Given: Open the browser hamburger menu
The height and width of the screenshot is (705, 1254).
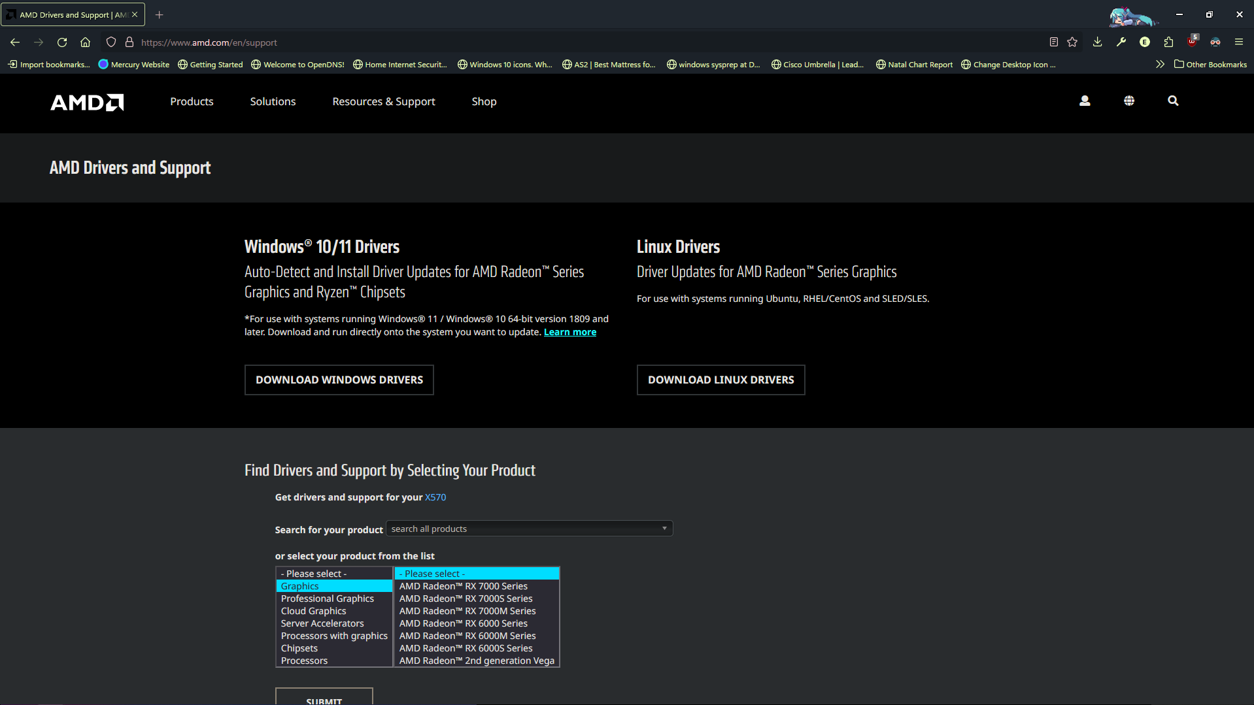Looking at the screenshot, I should click(x=1239, y=42).
